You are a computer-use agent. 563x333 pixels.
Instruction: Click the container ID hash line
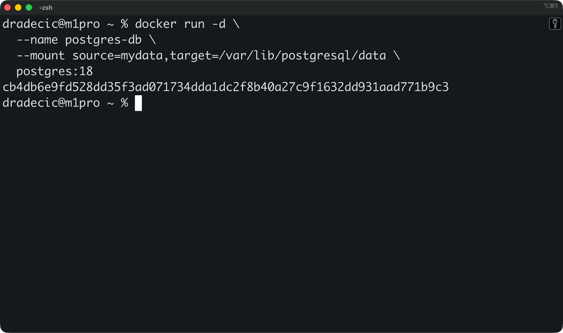click(x=225, y=87)
